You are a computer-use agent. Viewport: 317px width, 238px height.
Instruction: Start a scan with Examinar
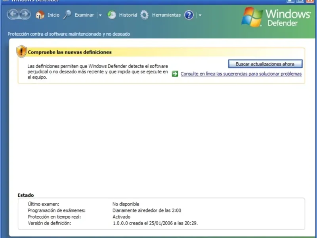pyautogui.click(x=84, y=15)
